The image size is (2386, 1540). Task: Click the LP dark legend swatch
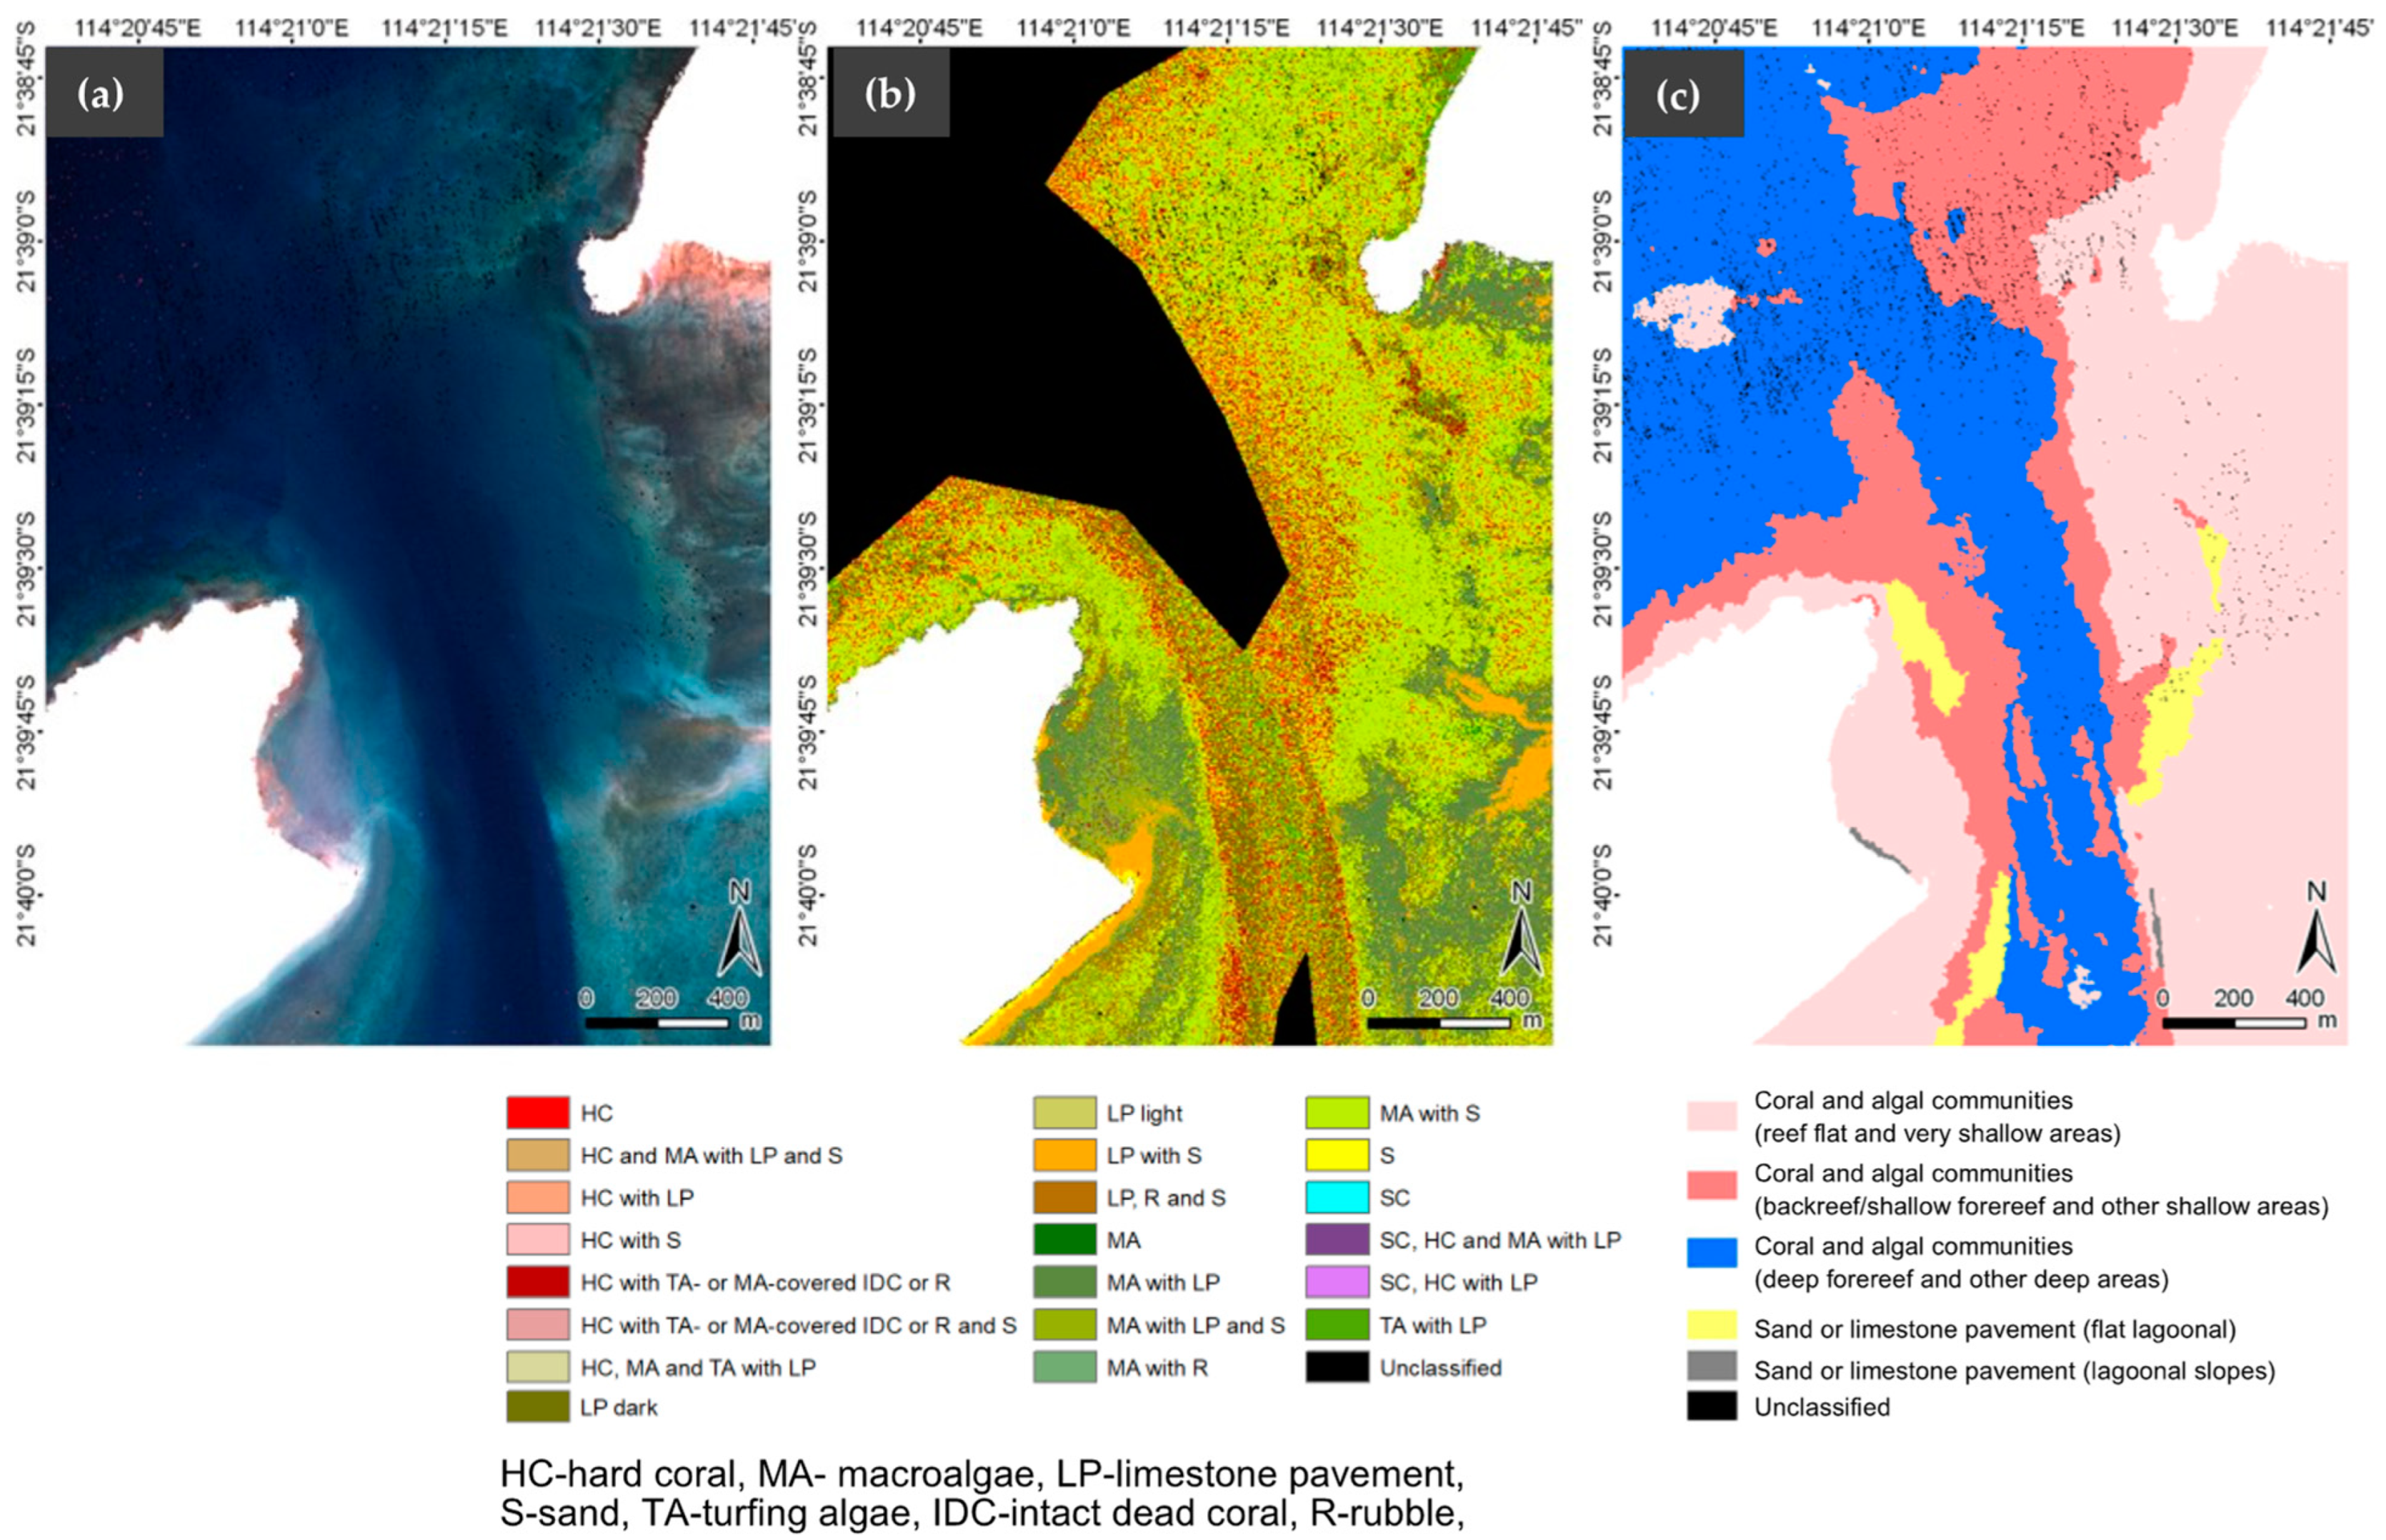(x=538, y=1407)
